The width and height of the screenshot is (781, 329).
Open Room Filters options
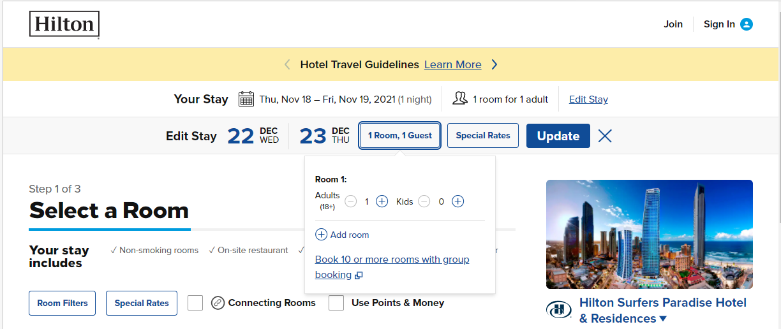(x=63, y=303)
